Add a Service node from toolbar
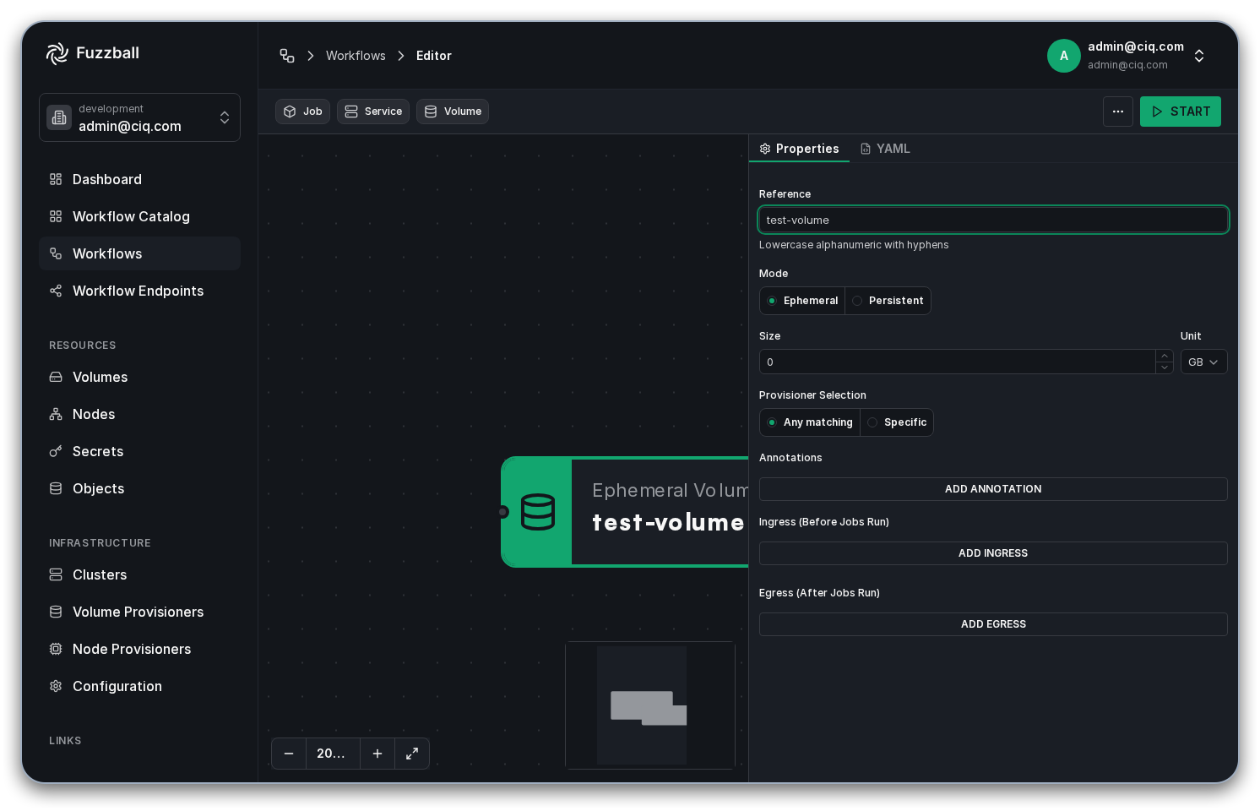The width and height of the screenshot is (1260, 811). (x=373, y=112)
